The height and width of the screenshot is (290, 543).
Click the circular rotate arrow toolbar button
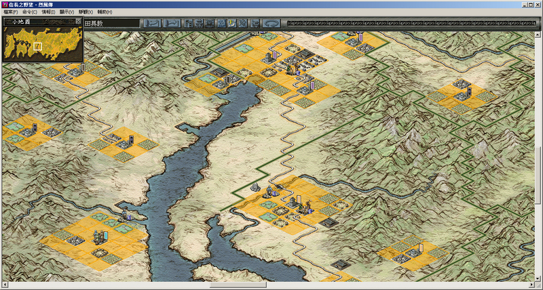point(271,23)
